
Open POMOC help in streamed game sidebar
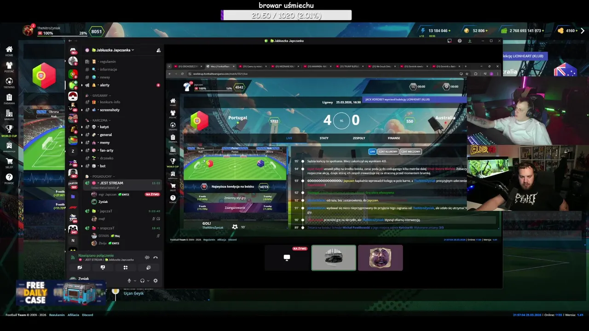(x=173, y=199)
